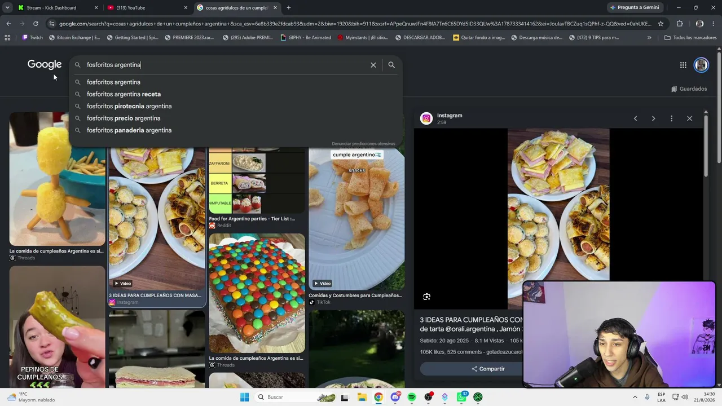The image size is (722, 406).
Task: Click 'Pregunta a Gemini' button
Action: click(635, 8)
